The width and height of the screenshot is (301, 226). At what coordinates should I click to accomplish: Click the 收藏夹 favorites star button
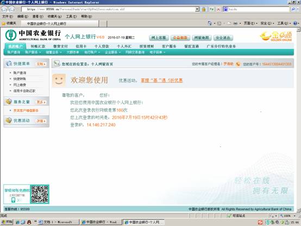pos(9,23)
